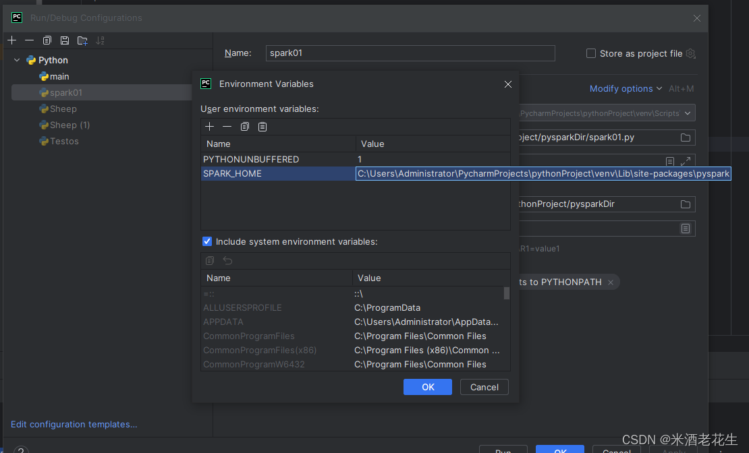Copy the selected run configuration
Image resolution: width=749 pixels, height=453 pixels.
pos(47,40)
